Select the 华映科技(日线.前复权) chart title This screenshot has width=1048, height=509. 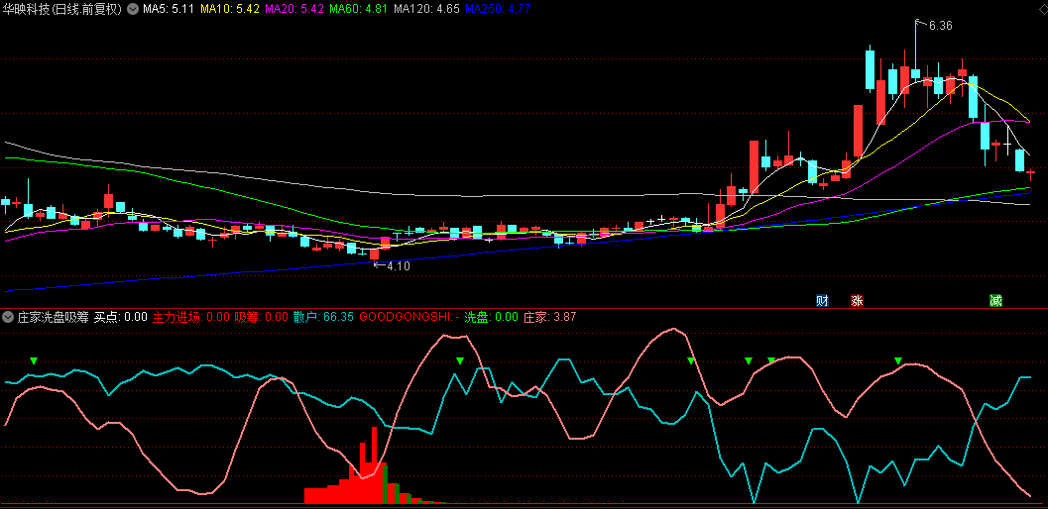coord(62,9)
